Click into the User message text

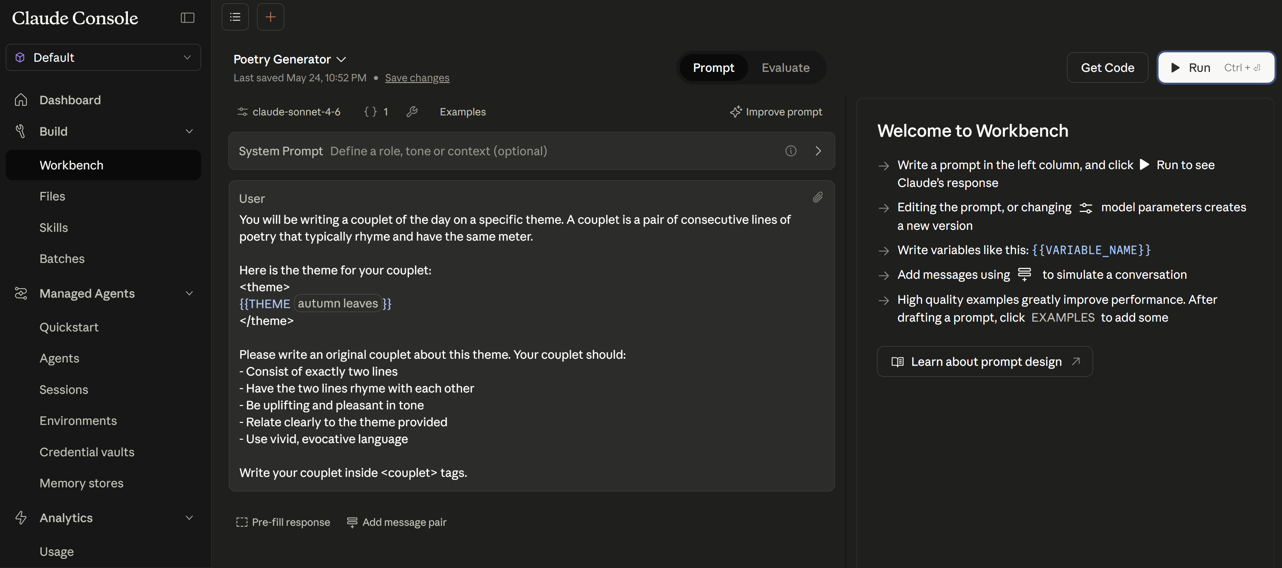coord(531,346)
